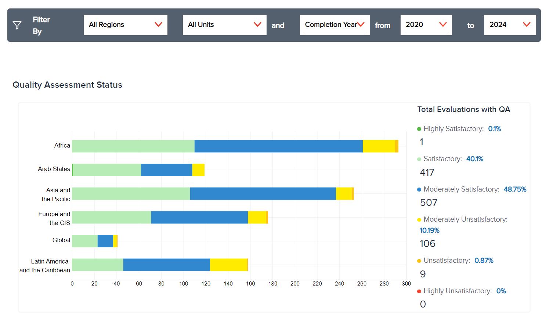Click the Arab States blue bar segment
The width and height of the screenshot is (546, 320).
click(x=167, y=170)
